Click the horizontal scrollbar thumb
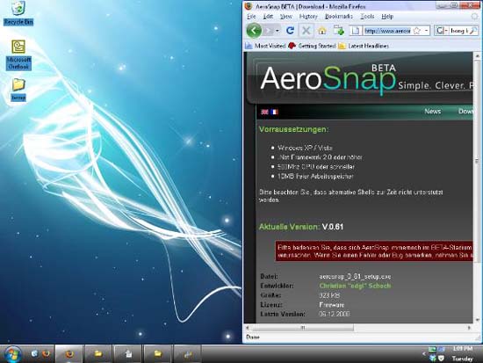The image size is (483, 363). 302,328
